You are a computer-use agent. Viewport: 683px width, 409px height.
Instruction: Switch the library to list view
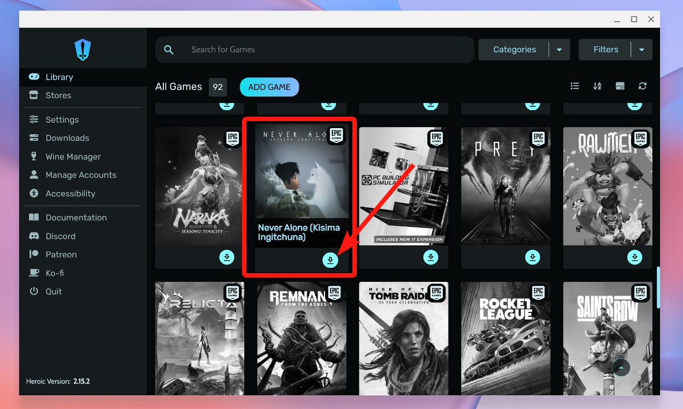[x=574, y=86]
